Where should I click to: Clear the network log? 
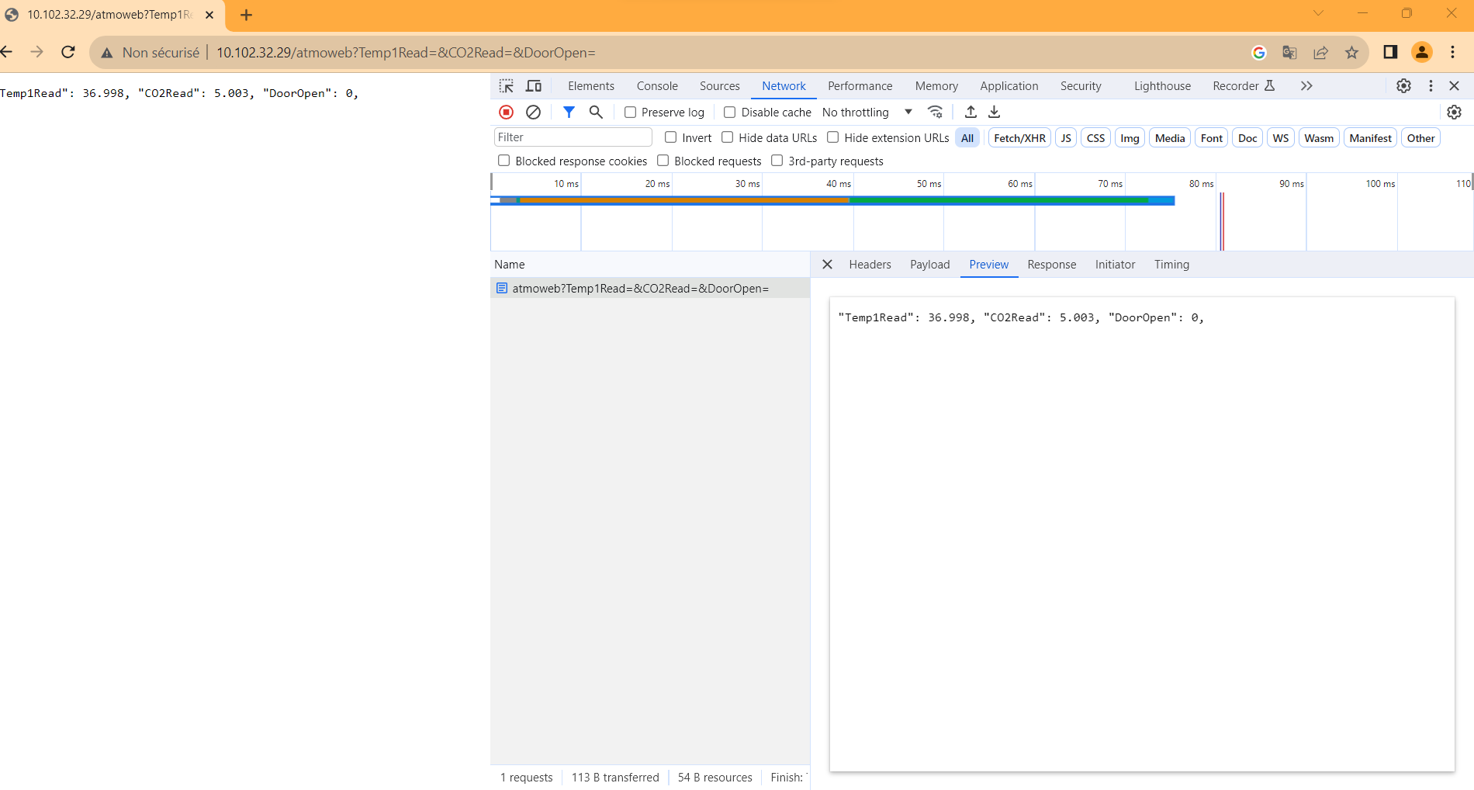click(x=533, y=113)
